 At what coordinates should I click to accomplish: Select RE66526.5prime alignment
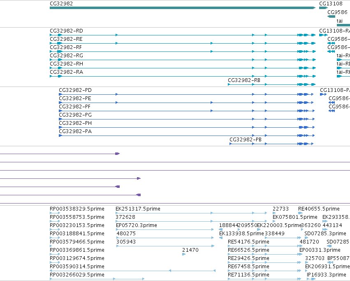click(265, 254)
